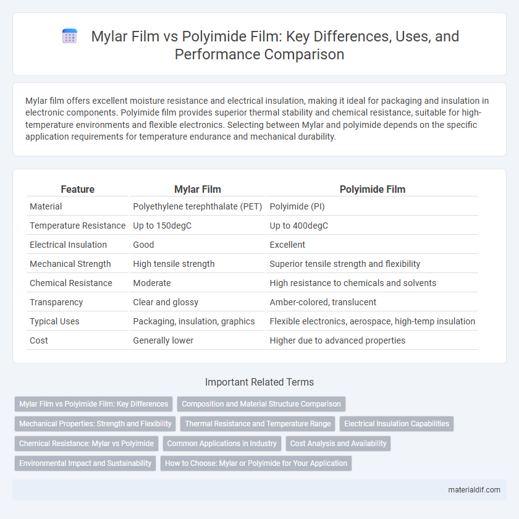The width and height of the screenshot is (519, 519).
Task: Select the 'Material' row label
Action: pos(46,206)
